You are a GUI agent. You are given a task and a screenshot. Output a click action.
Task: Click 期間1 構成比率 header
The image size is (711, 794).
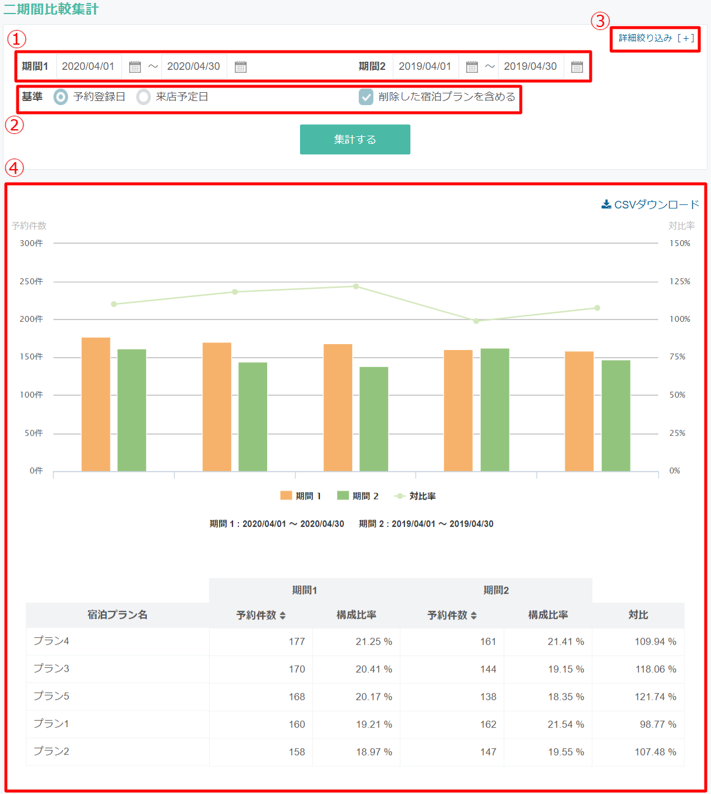coord(356,615)
